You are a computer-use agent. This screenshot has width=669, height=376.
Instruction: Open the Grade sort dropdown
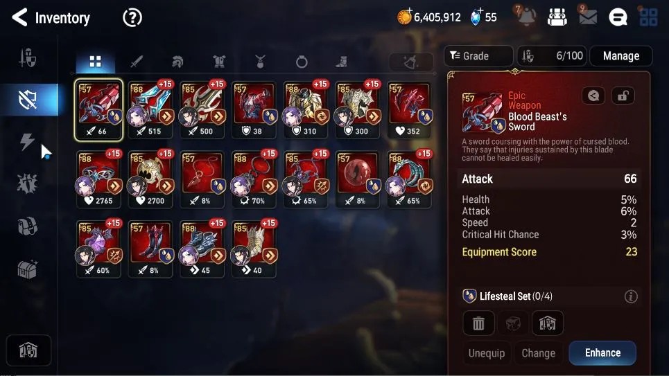click(478, 56)
